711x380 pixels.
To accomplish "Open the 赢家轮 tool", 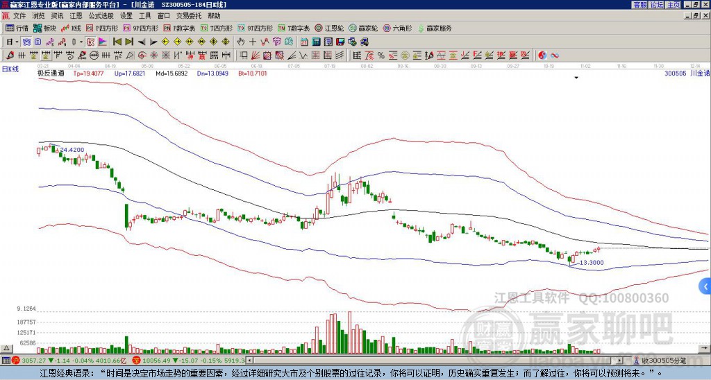I will [363, 28].
